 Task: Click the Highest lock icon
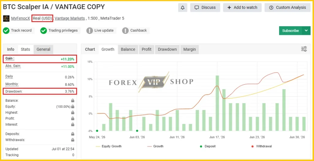[73, 112]
